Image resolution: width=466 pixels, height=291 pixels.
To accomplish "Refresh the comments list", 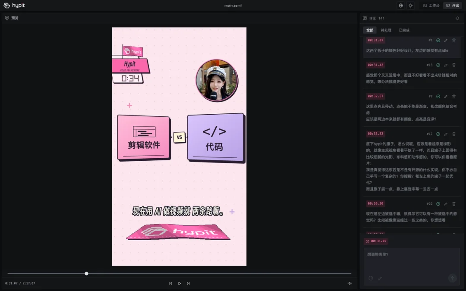I will (457, 18).
